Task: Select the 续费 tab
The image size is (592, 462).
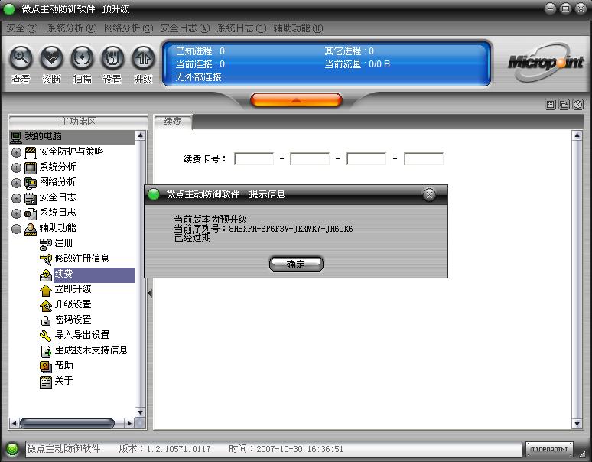Action: tap(173, 122)
